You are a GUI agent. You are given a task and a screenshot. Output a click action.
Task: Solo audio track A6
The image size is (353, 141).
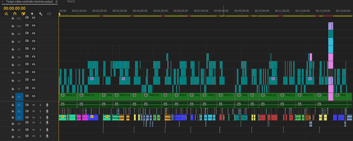pos(40,136)
